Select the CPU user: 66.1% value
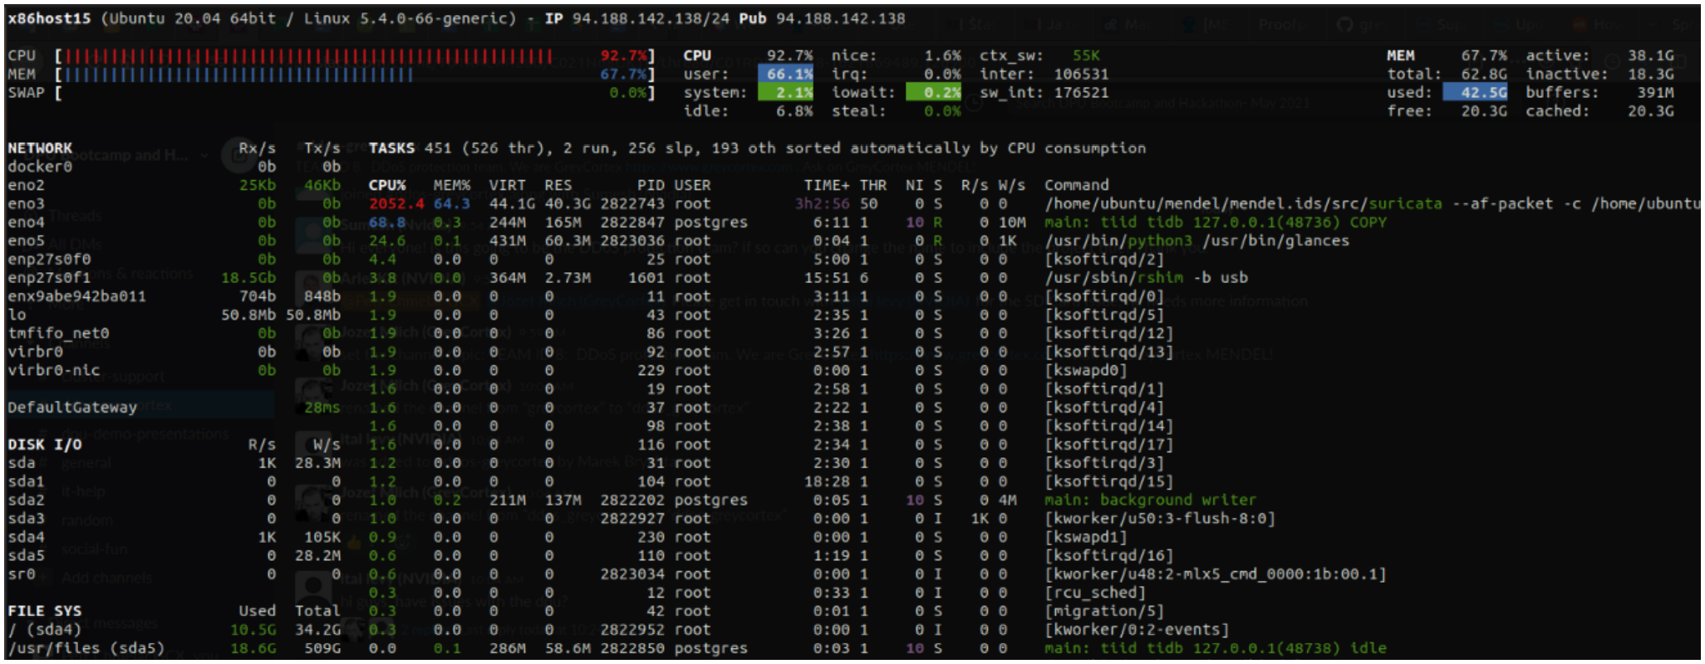Viewport: 1705px width, 664px height. pos(785,74)
